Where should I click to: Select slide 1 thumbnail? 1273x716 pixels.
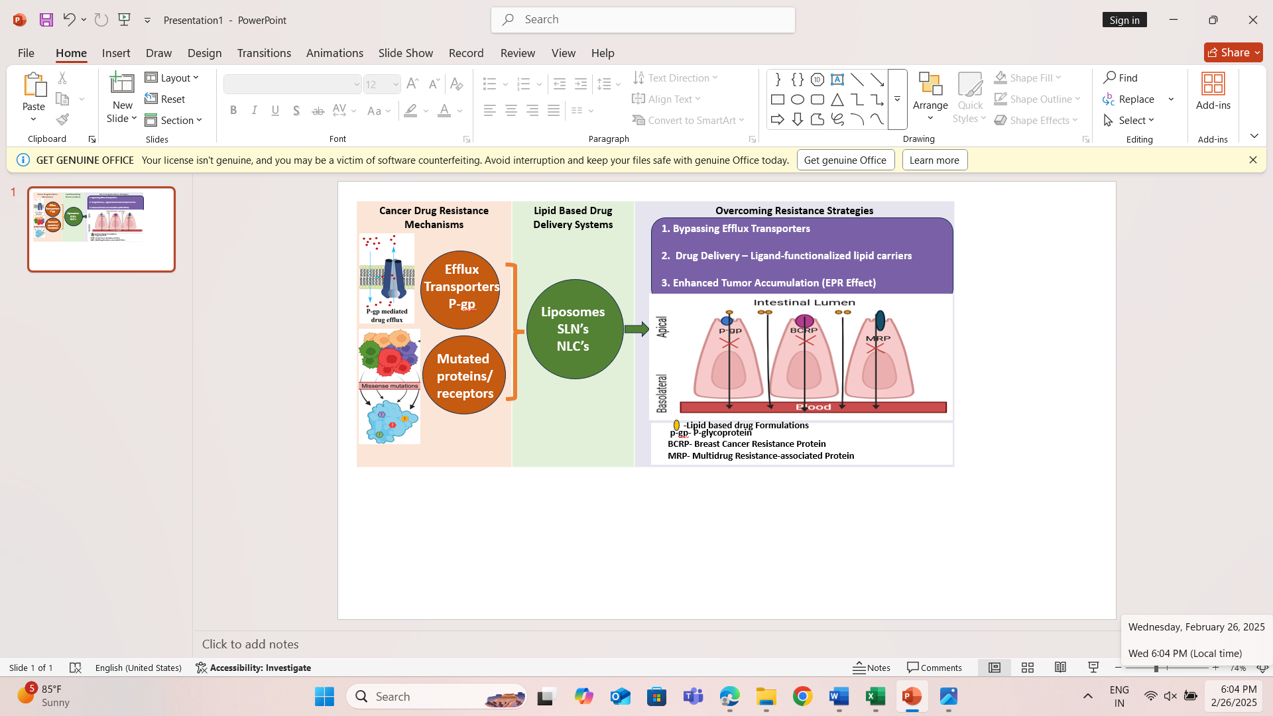[x=101, y=229]
